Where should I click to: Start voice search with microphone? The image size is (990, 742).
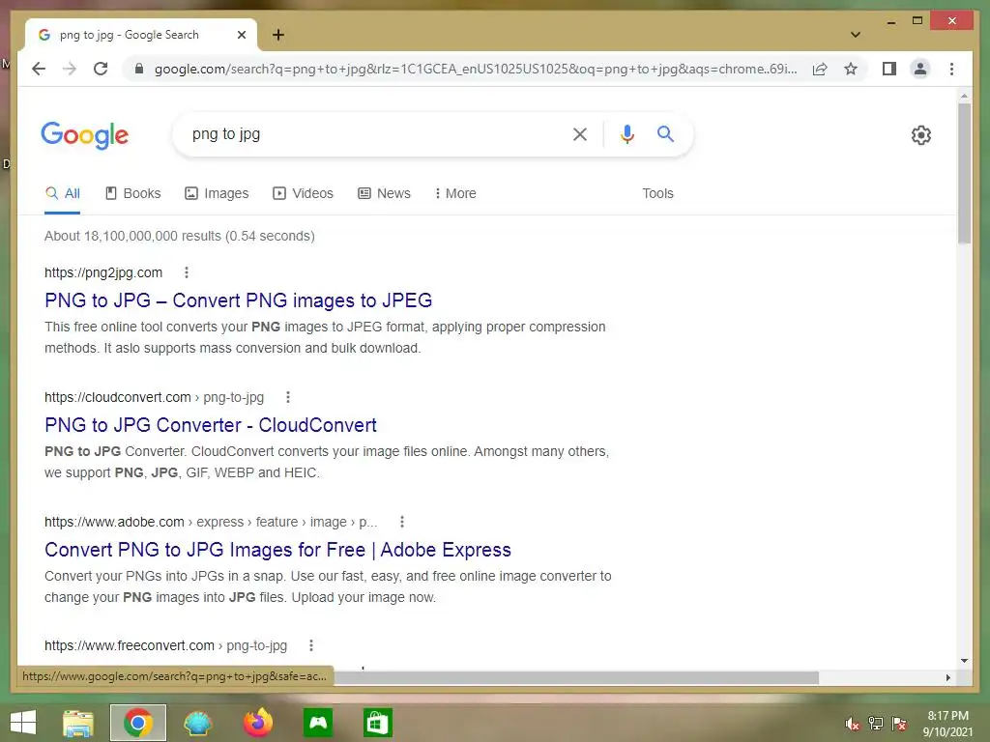click(626, 133)
